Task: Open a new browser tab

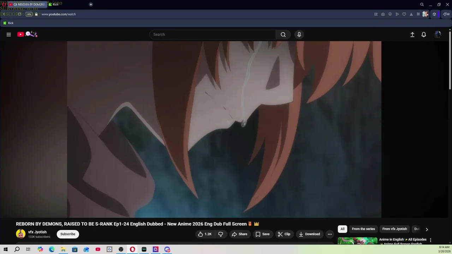Action: (x=91, y=4)
